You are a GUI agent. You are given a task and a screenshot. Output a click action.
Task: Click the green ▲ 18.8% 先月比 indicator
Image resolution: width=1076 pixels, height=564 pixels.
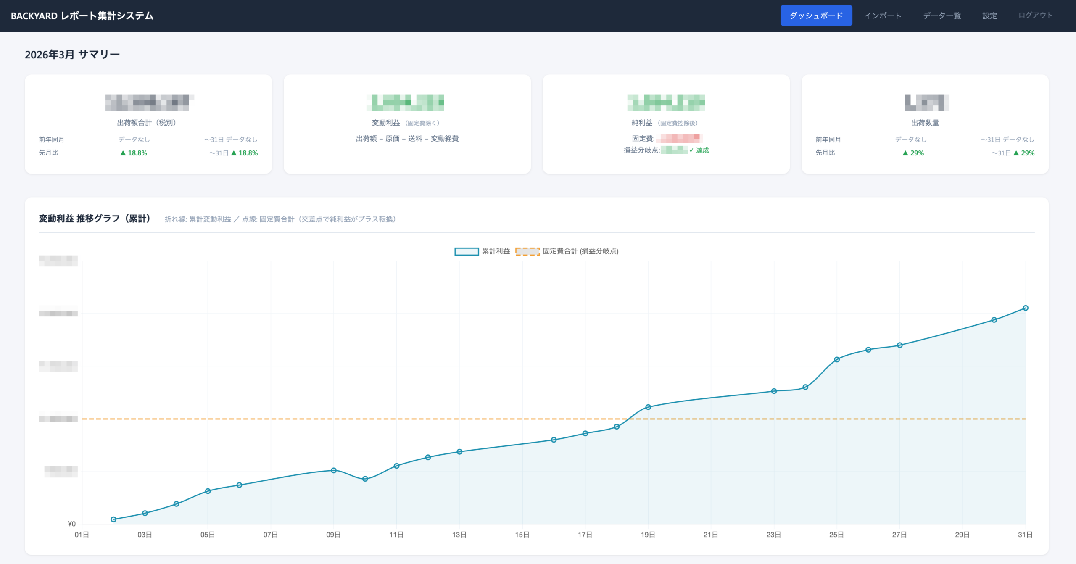coord(134,153)
